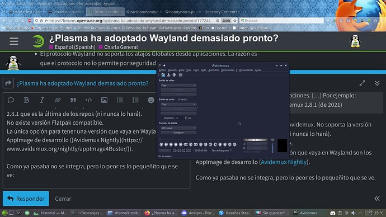Apply italic formatting in the reply editor
This screenshot has height=217, width=386.
coord(42,100)
